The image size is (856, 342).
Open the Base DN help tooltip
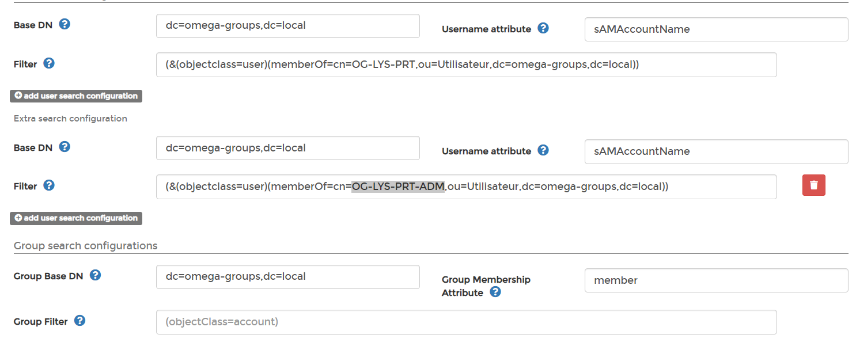coord(65,24)
